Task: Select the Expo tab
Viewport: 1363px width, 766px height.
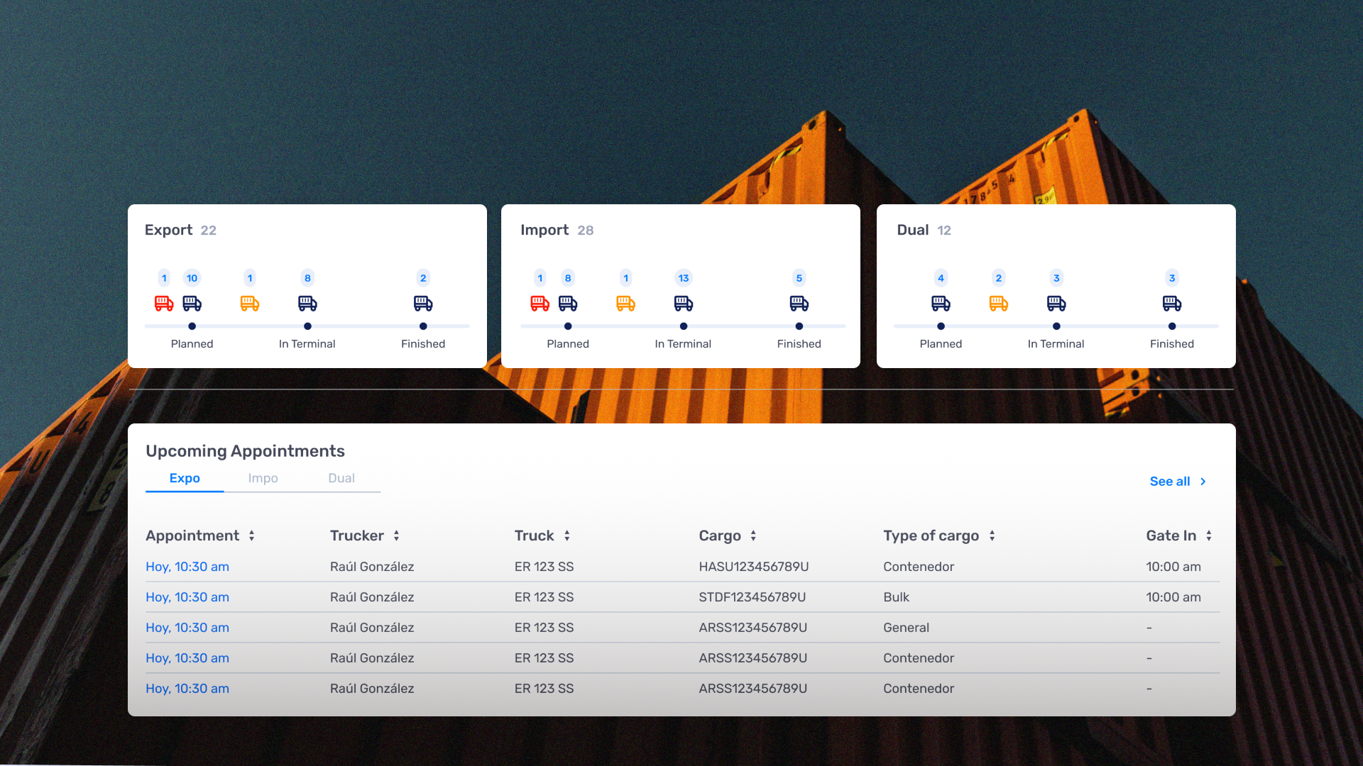Action: (x=185, y=478)
